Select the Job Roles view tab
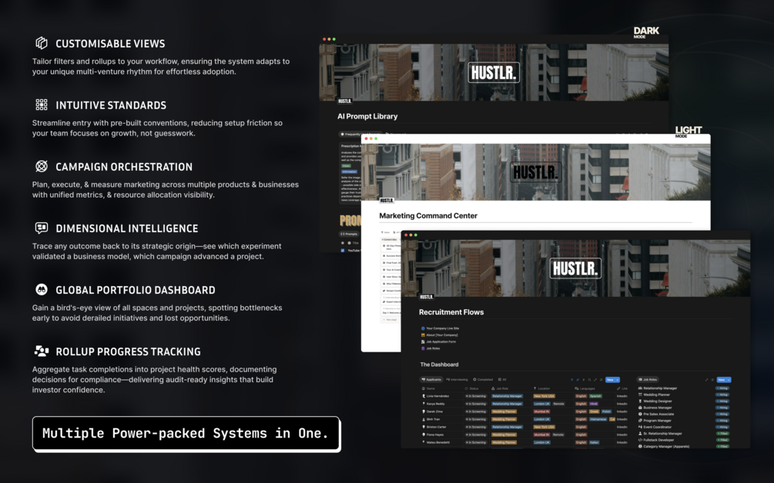Viewport: 774px width, 483px height. 648,379
